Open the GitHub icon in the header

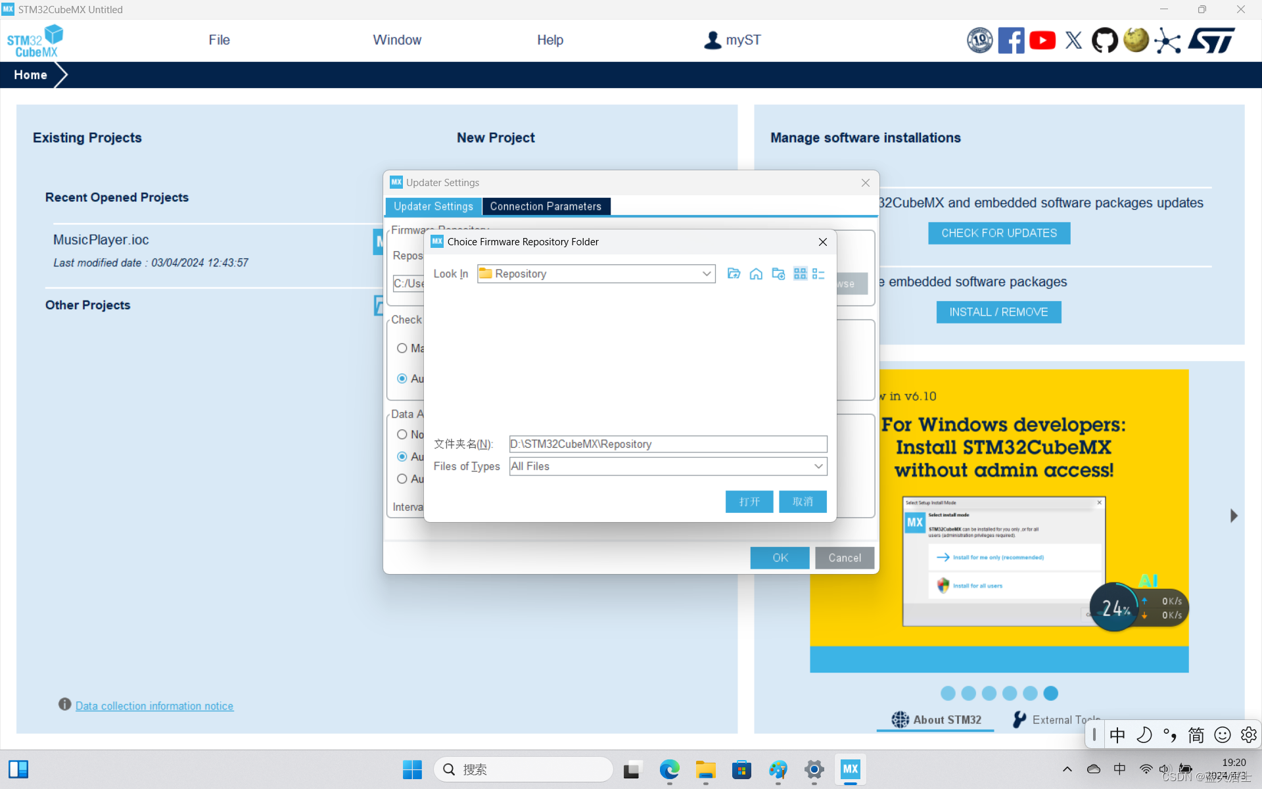(x=1104, y=41)
